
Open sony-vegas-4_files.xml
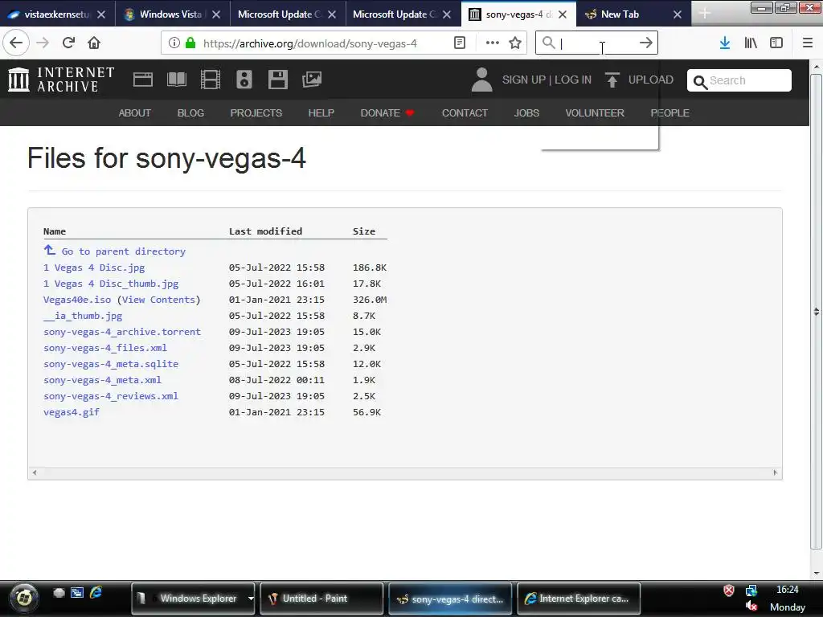(x=105, y=348)
